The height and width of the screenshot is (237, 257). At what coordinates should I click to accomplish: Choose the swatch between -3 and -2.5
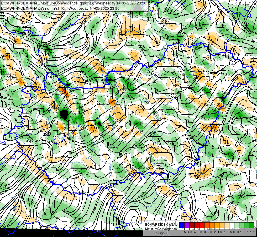207,225
